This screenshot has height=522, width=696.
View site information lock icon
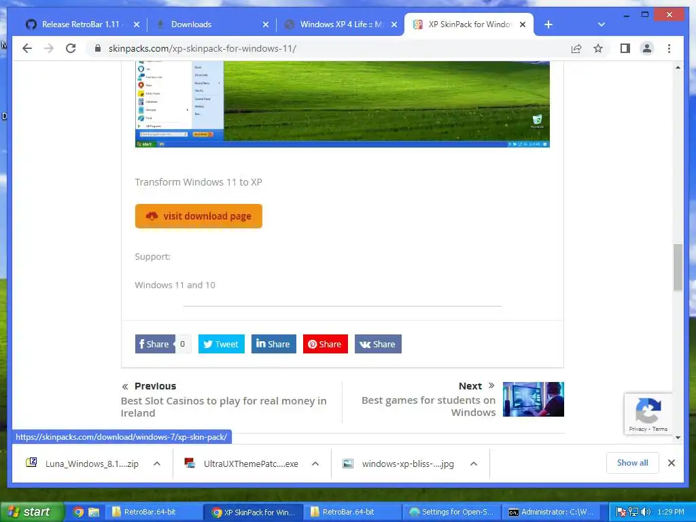click(98, 48)
